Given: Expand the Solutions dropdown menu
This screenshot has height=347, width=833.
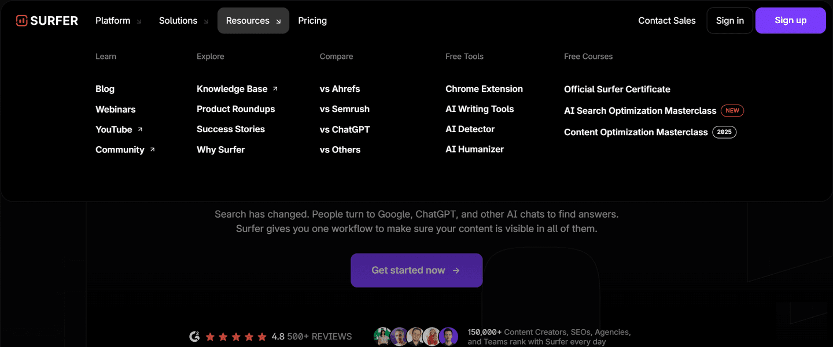Looking at the screenshot, I should pyautogui.click(x=184, y=21).
